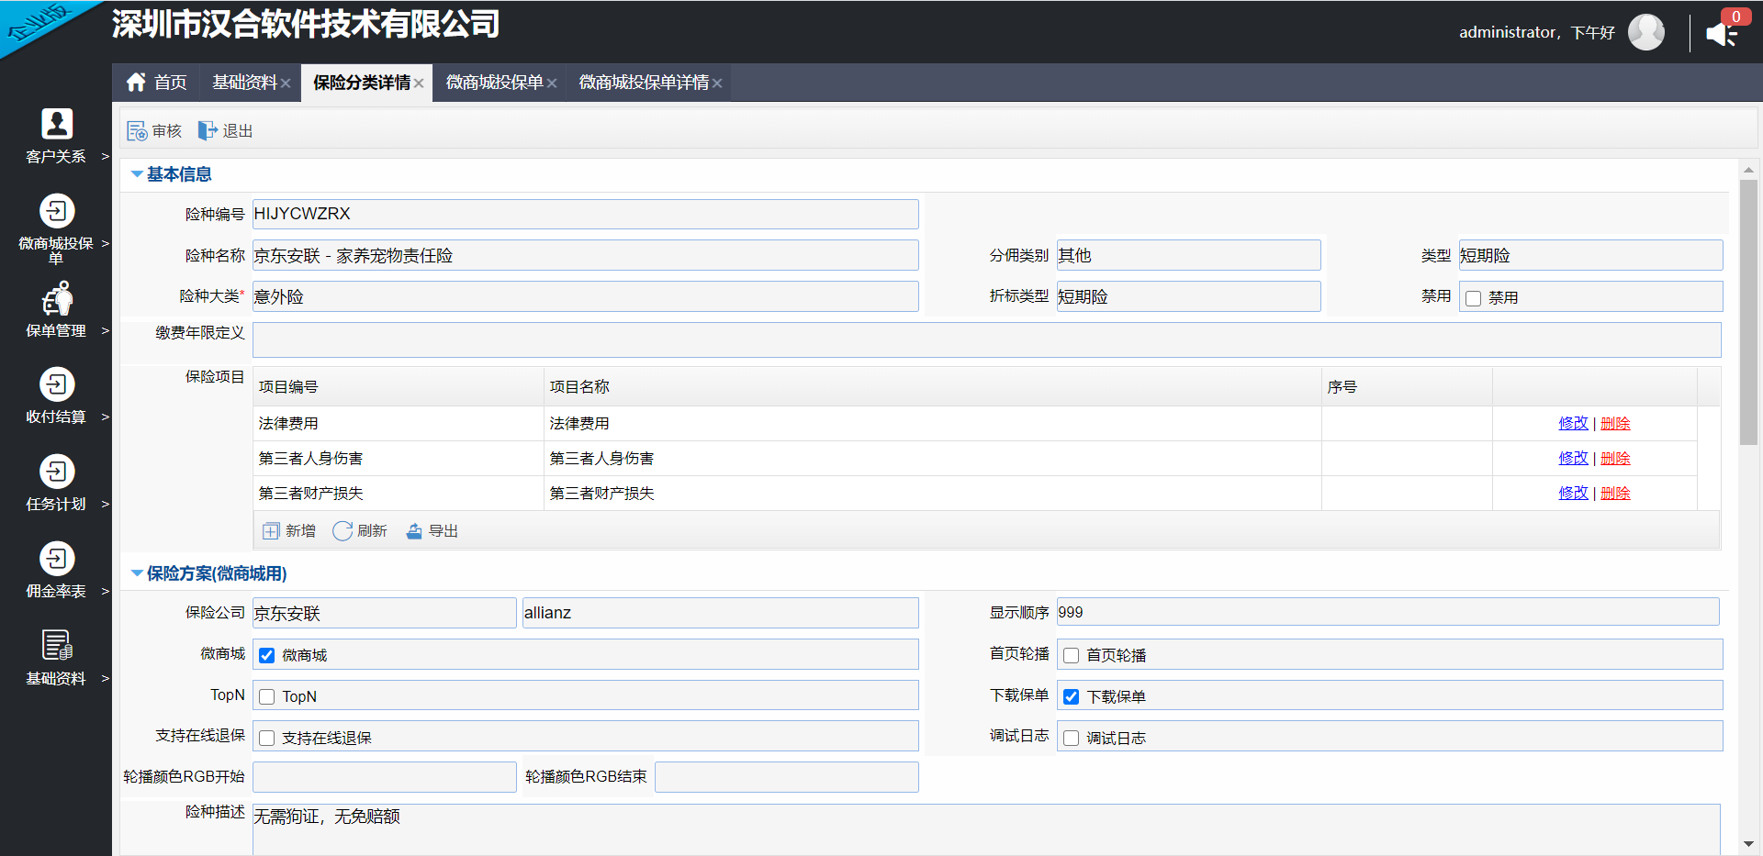Check the 禁用 checkbox
Screen dimensions: 1763x856
[x=1474, y=298]
